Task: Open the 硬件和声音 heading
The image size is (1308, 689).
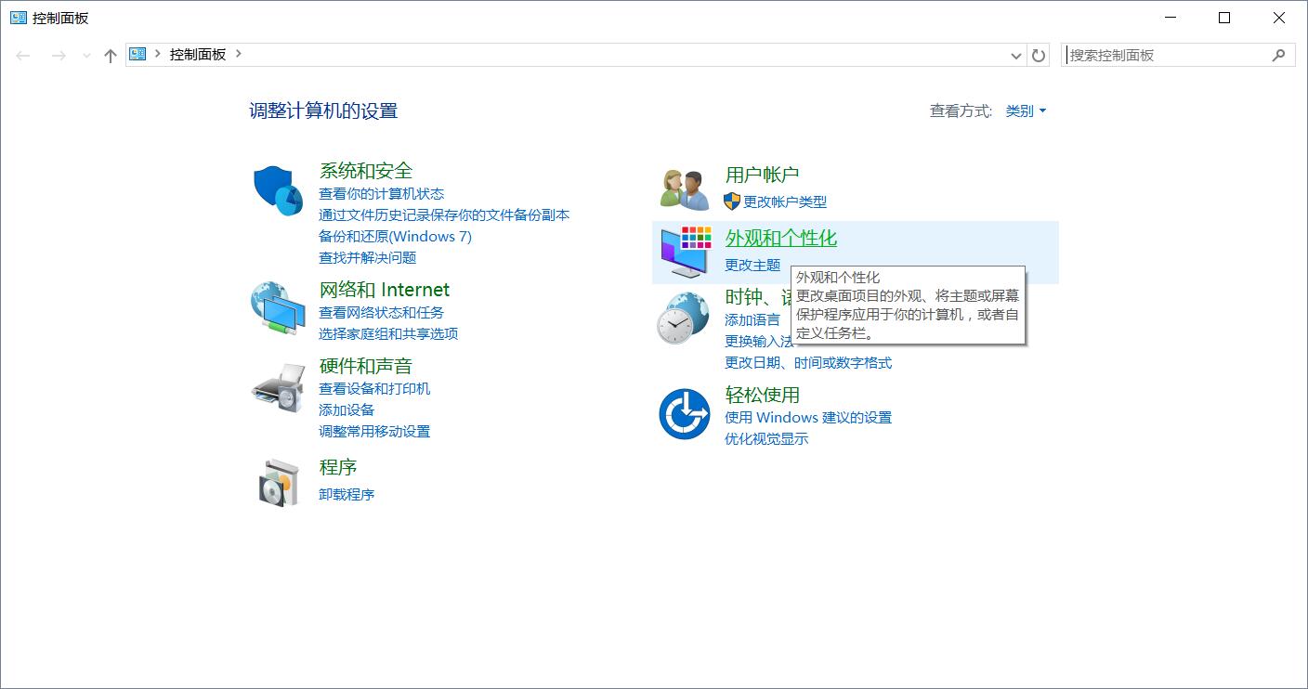Action: 366,366
